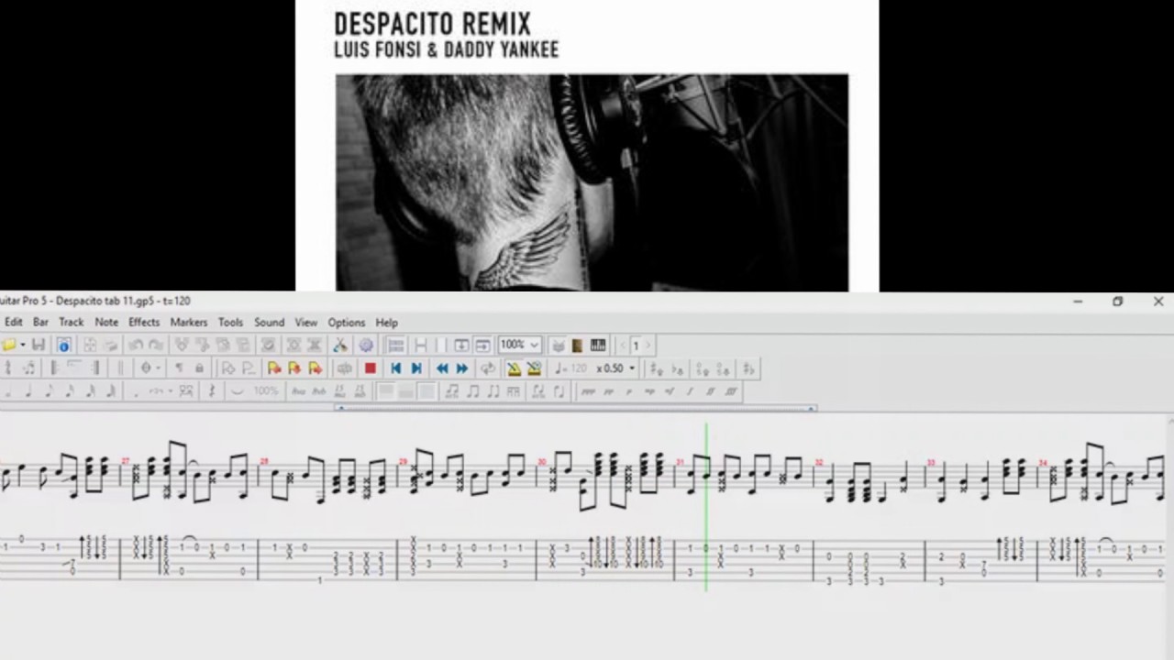Open the Sound menu
1174x660 pixels.
(x=269, y=323)
